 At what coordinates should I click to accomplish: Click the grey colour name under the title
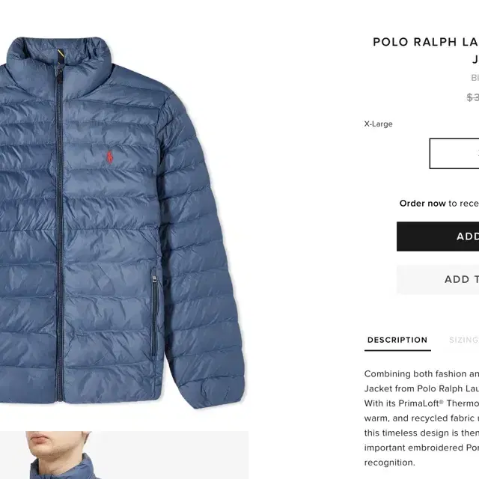pyautogui.click(x=475, y=78)
